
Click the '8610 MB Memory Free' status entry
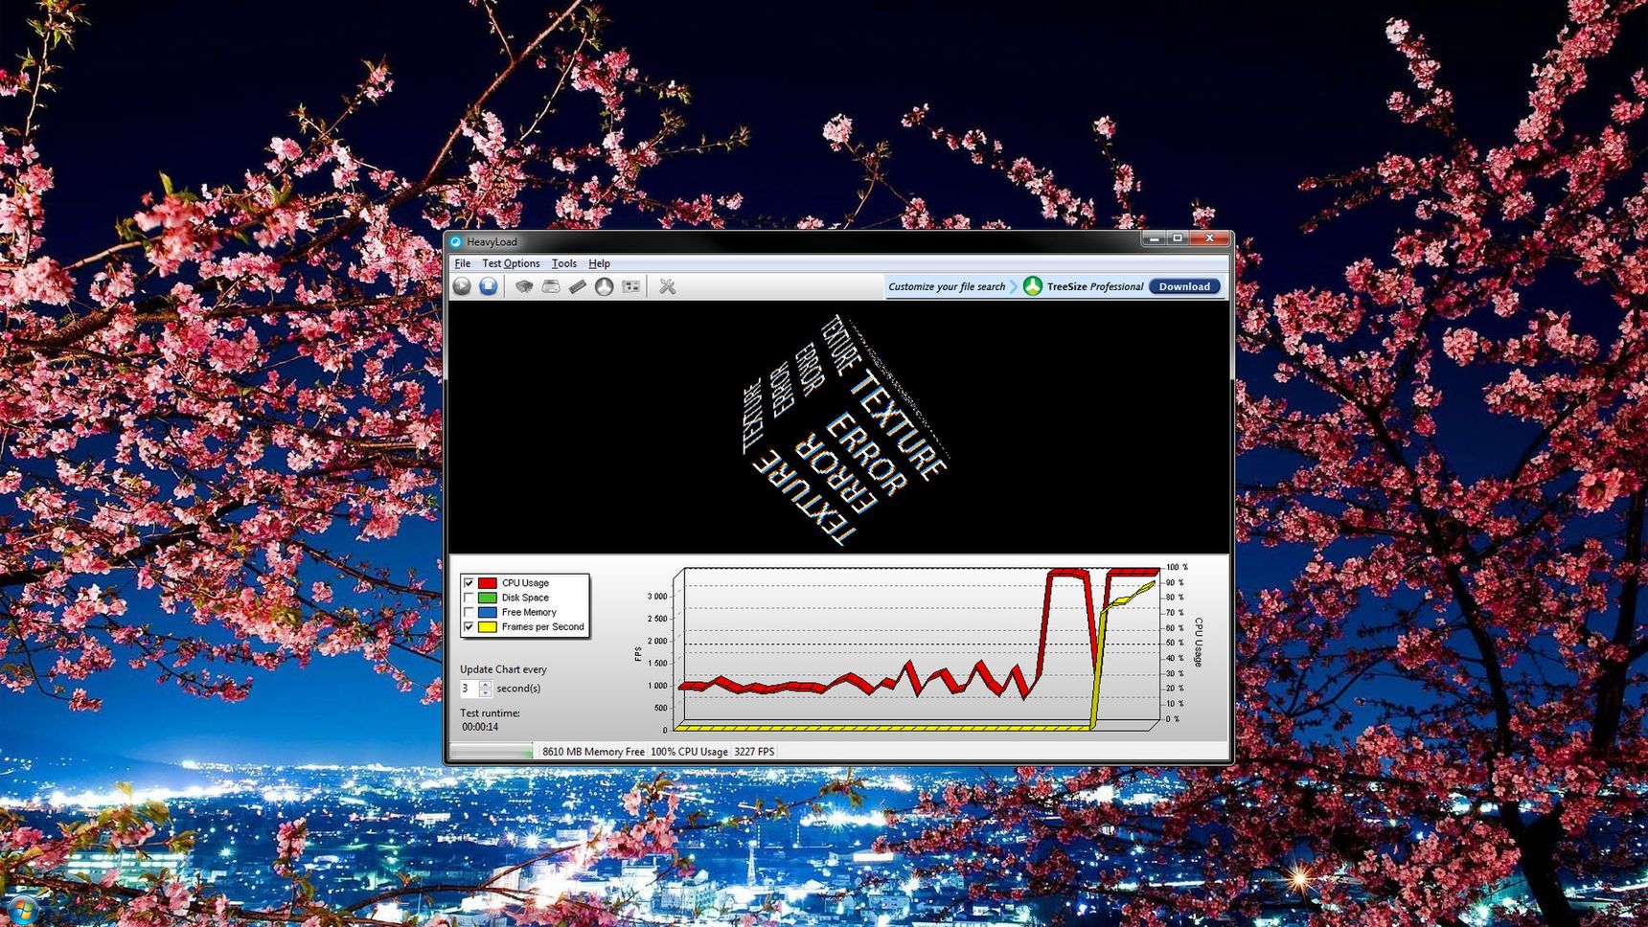tap(593, 752)
